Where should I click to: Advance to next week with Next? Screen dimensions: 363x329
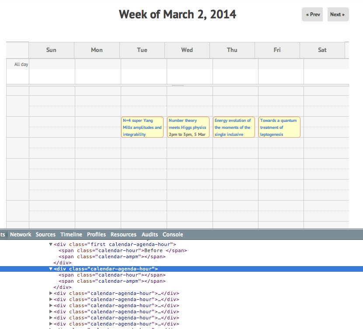pos(338,14)
